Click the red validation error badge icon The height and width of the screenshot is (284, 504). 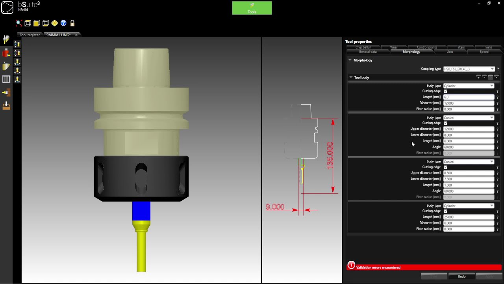[x=351, y=265]
